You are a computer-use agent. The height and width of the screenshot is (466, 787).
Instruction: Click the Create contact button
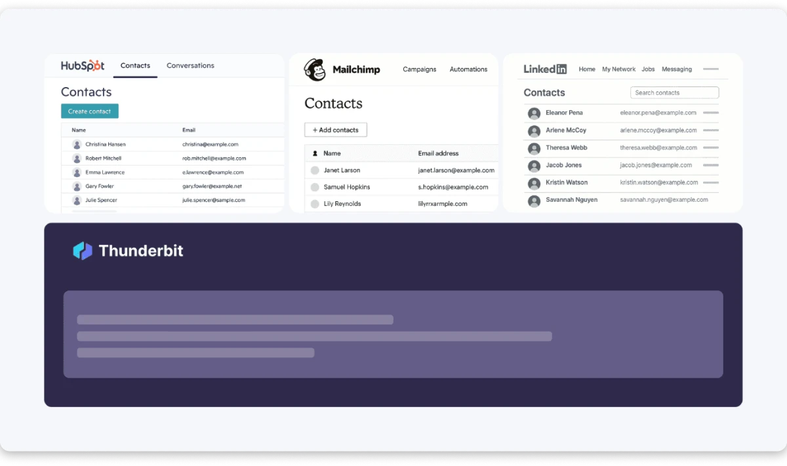pos(90,111)
